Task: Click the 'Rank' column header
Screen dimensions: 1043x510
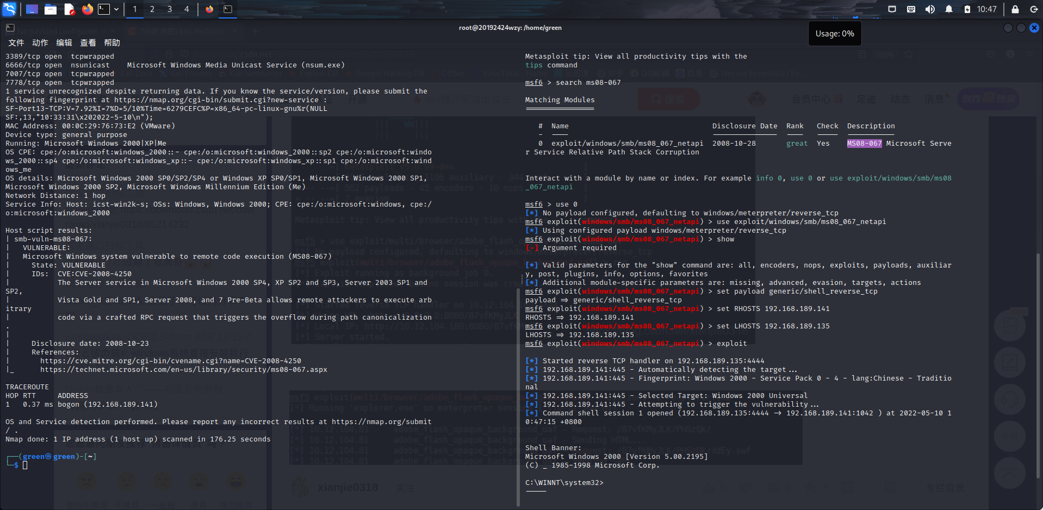Action: [x=795, y=126]
